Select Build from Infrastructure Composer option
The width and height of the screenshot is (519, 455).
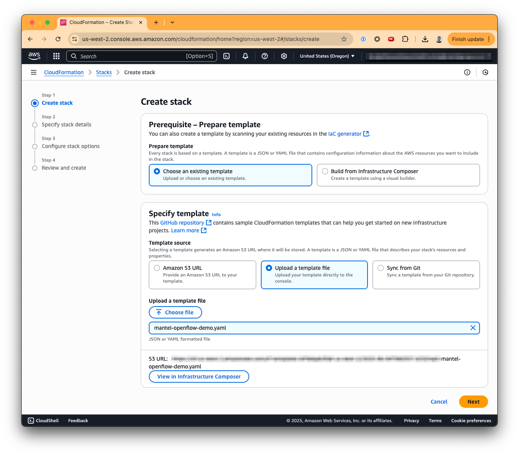coord(398,175)
